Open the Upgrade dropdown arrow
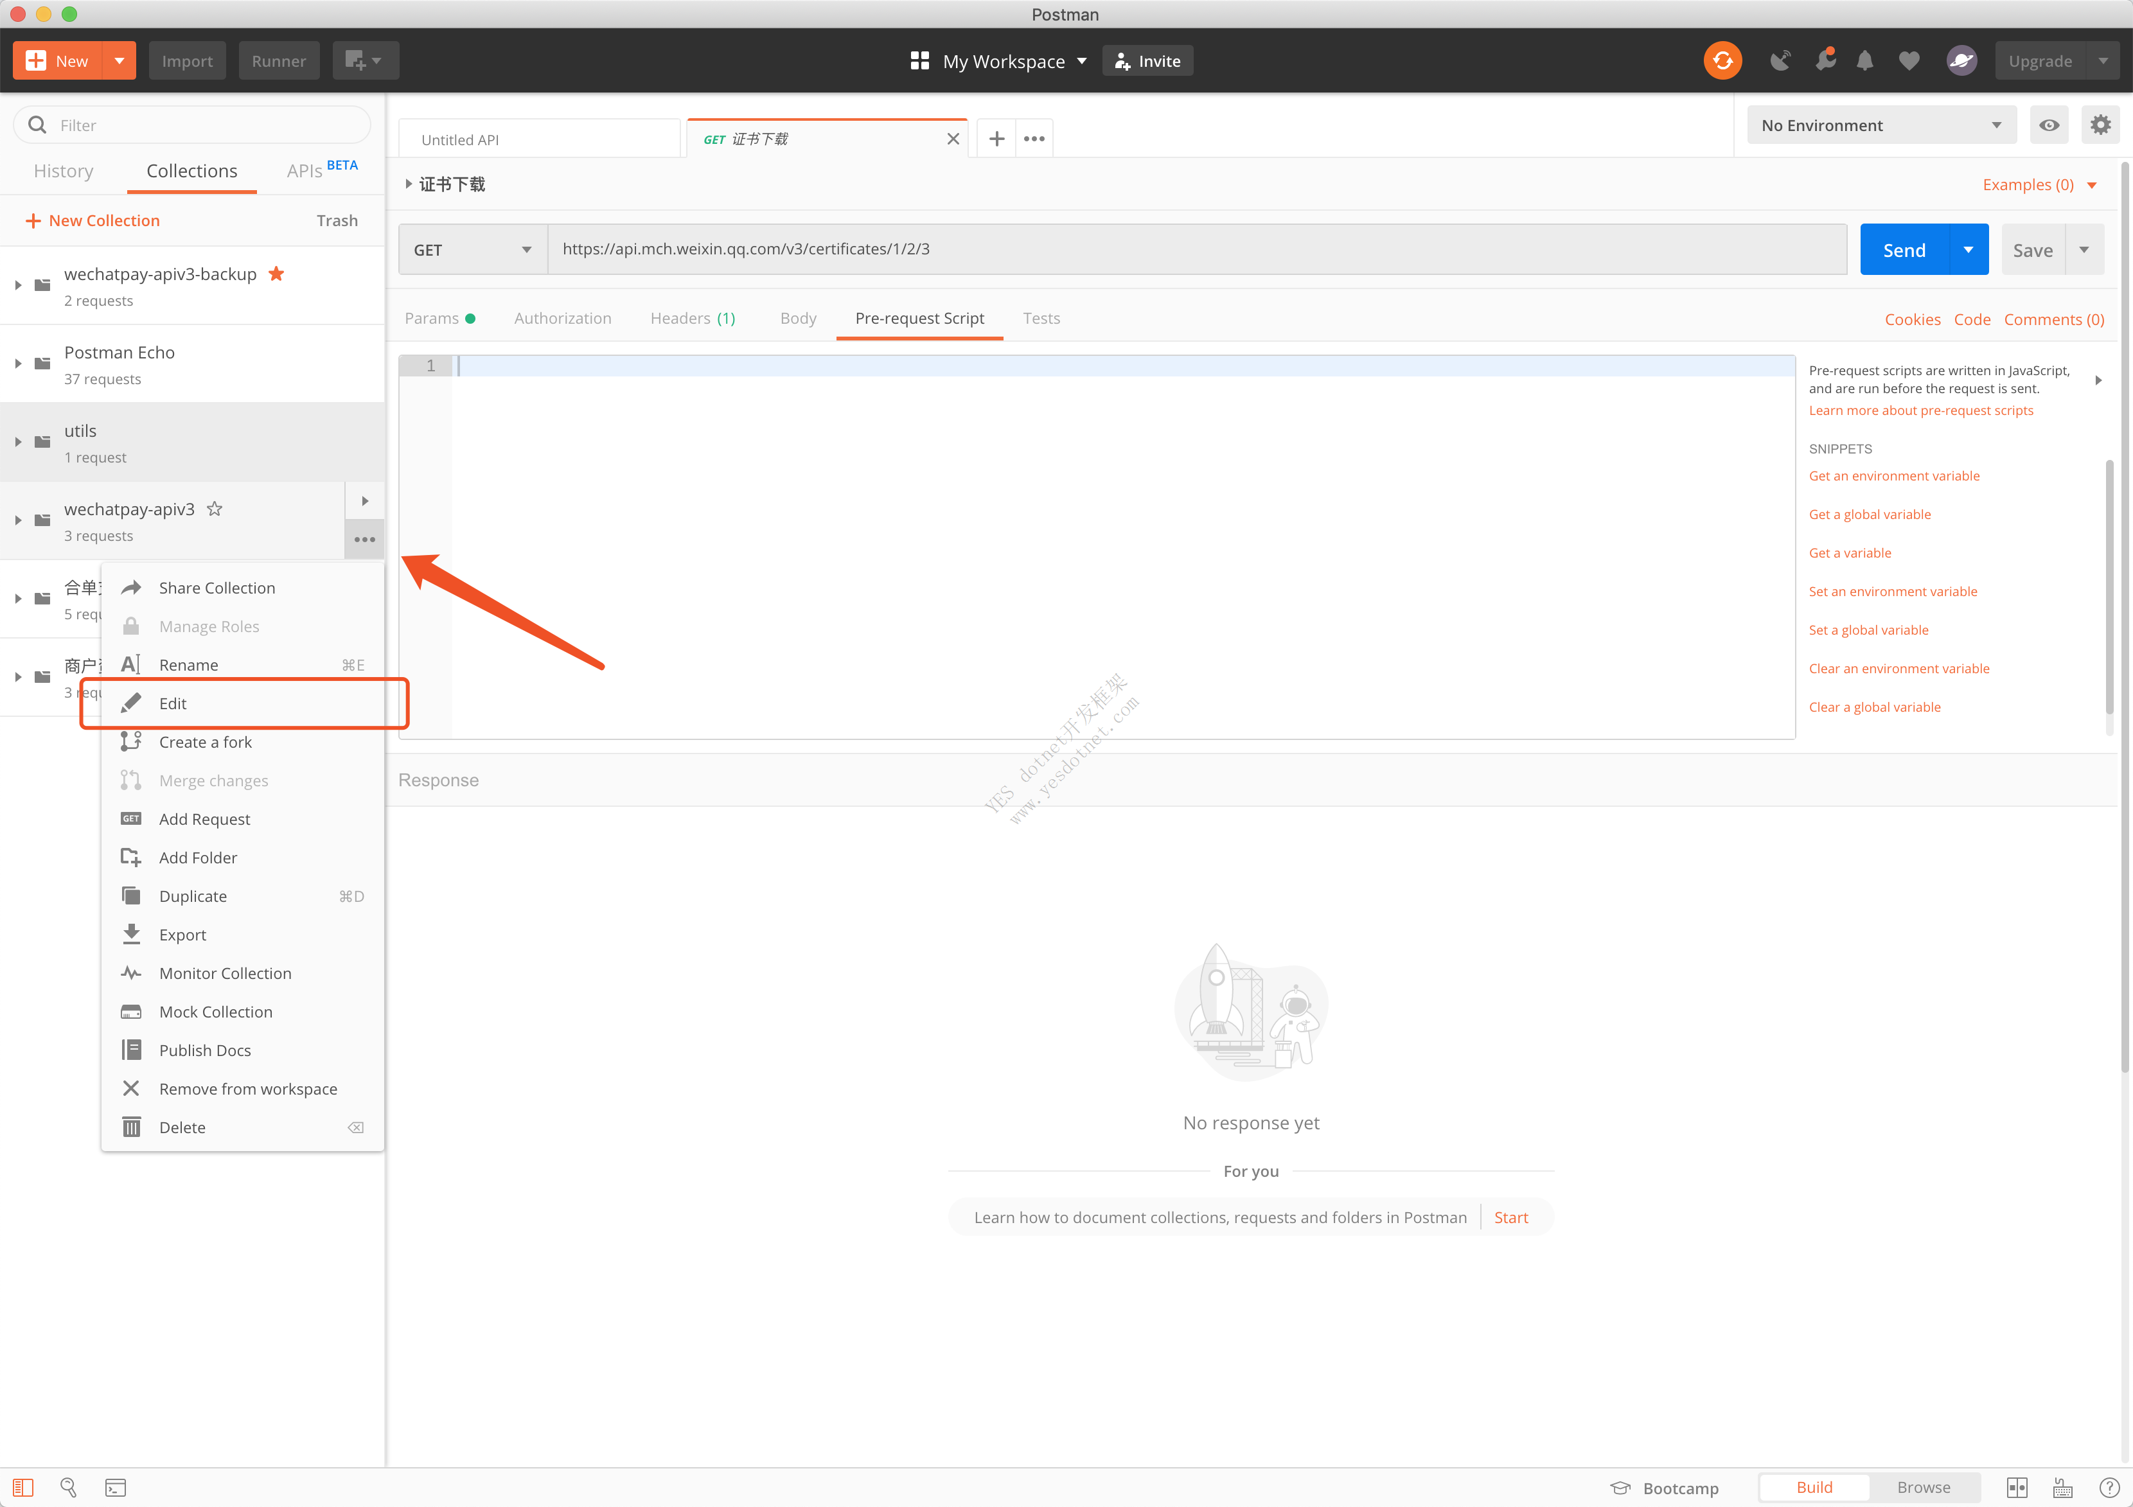 click(2102, 60)
